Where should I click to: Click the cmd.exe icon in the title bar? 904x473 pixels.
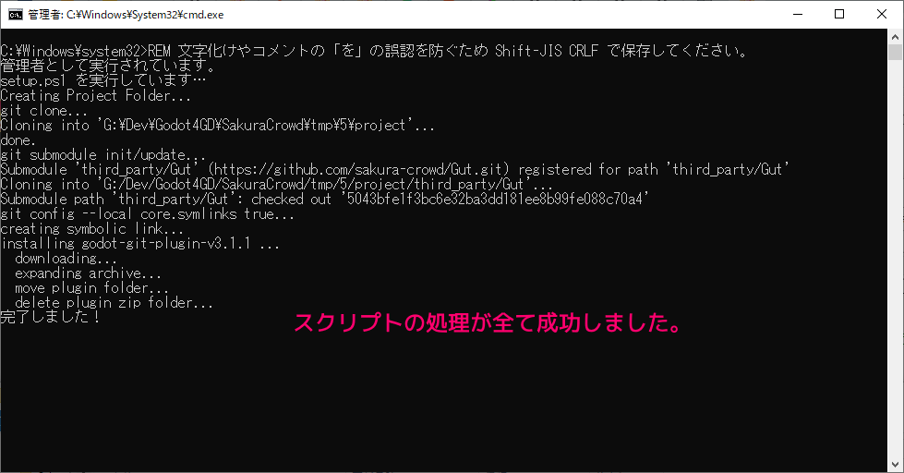pyautogui.click(x=16, y=15)
